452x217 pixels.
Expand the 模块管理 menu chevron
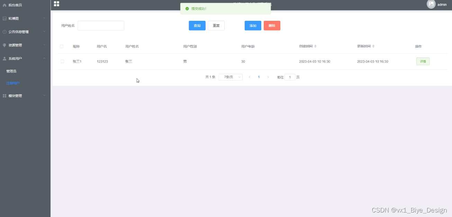[x=44, y=95]
